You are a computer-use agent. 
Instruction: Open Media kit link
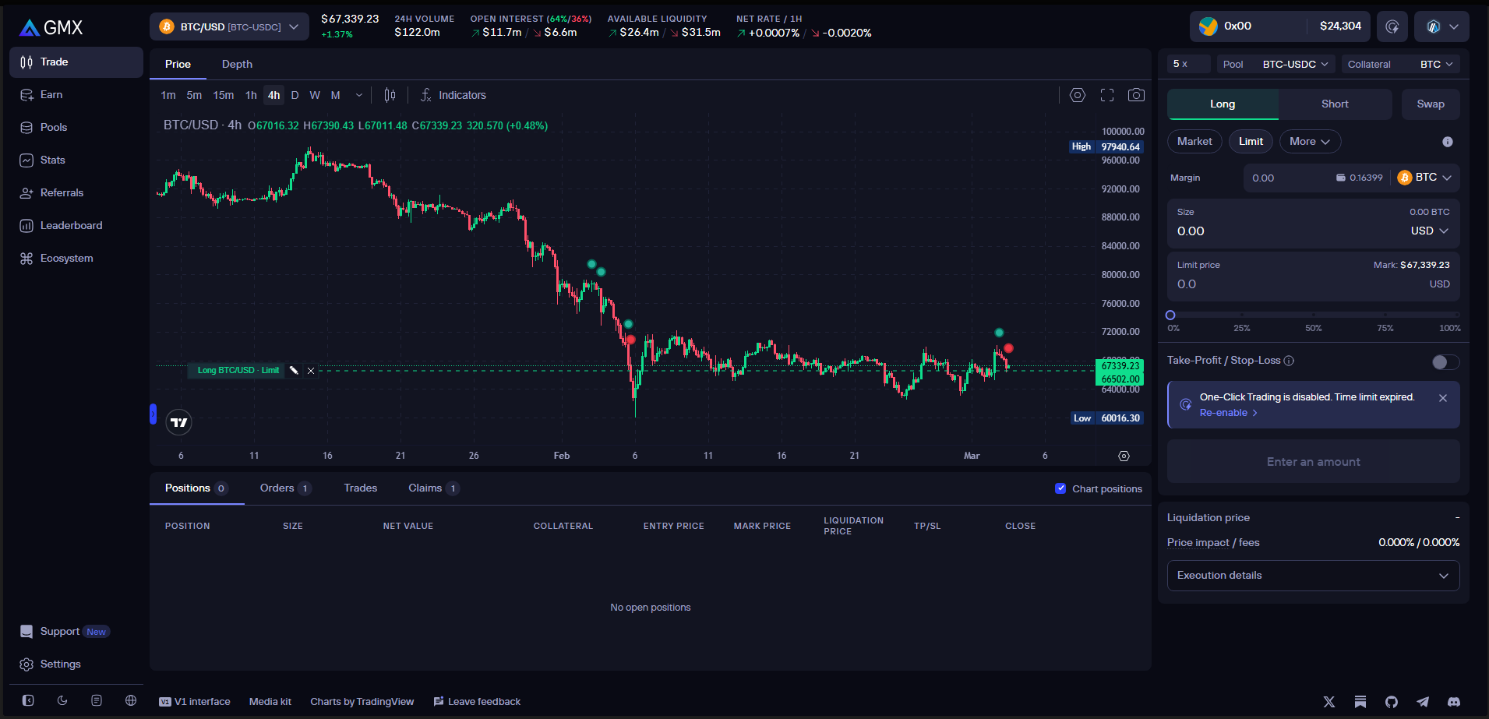(270, 702)
